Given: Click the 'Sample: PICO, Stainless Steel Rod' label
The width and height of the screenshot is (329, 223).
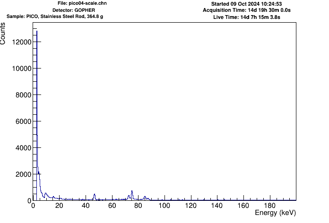Looking at the screenshot, I should 45,17.
